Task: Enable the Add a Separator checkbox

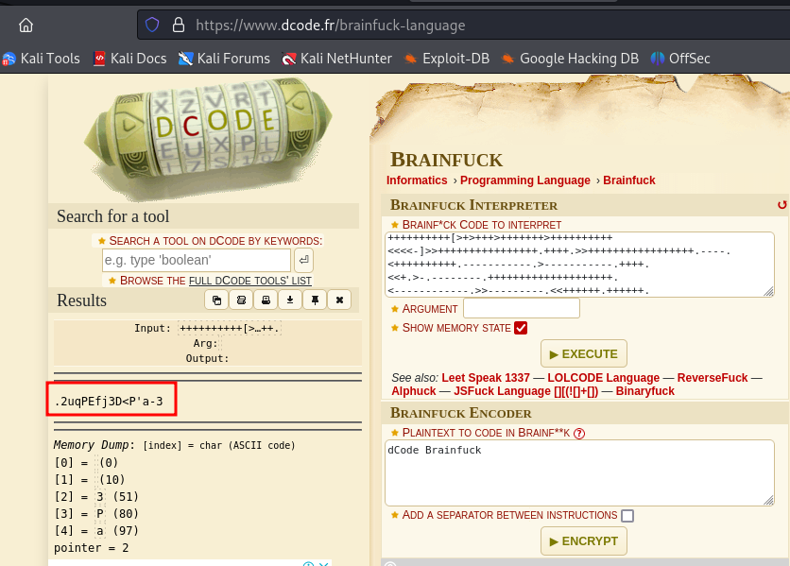Action: [x=627, y=516]
